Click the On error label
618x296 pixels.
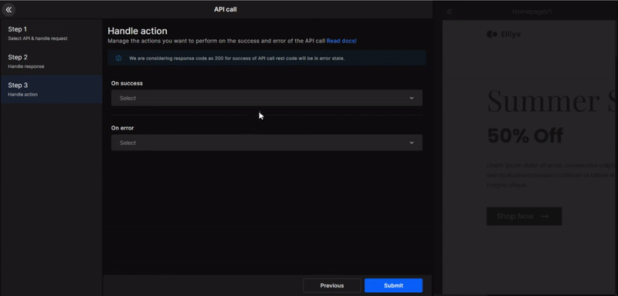coord(123,128)
